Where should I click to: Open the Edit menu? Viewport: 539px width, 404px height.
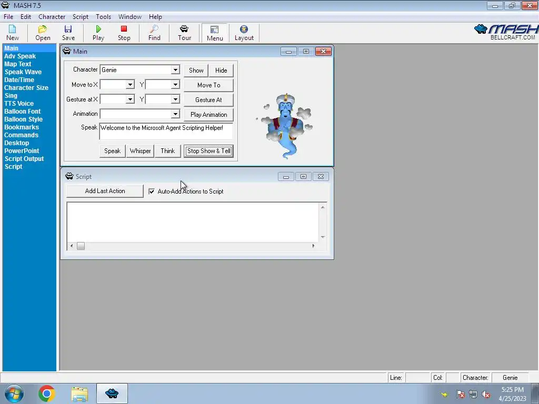click(x=26, y=16)
